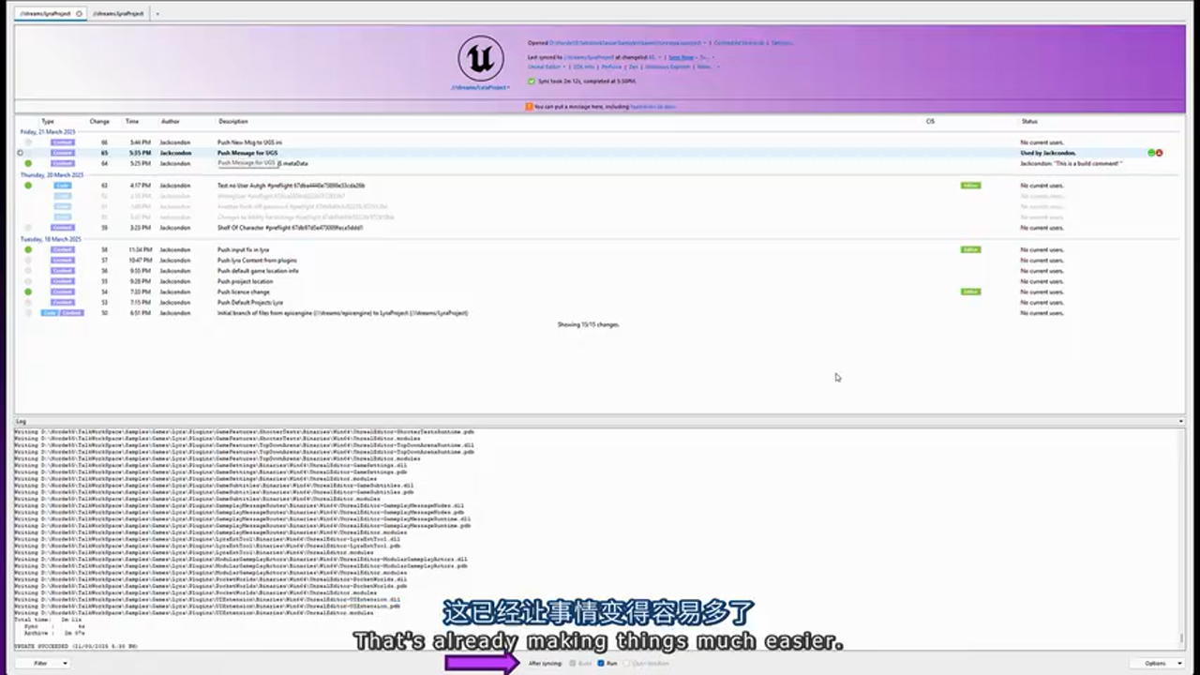Click the Code badge on changelist 63
Image resolution: width=1200 pixels, height=675 pixels.
[x=63, y=185]
